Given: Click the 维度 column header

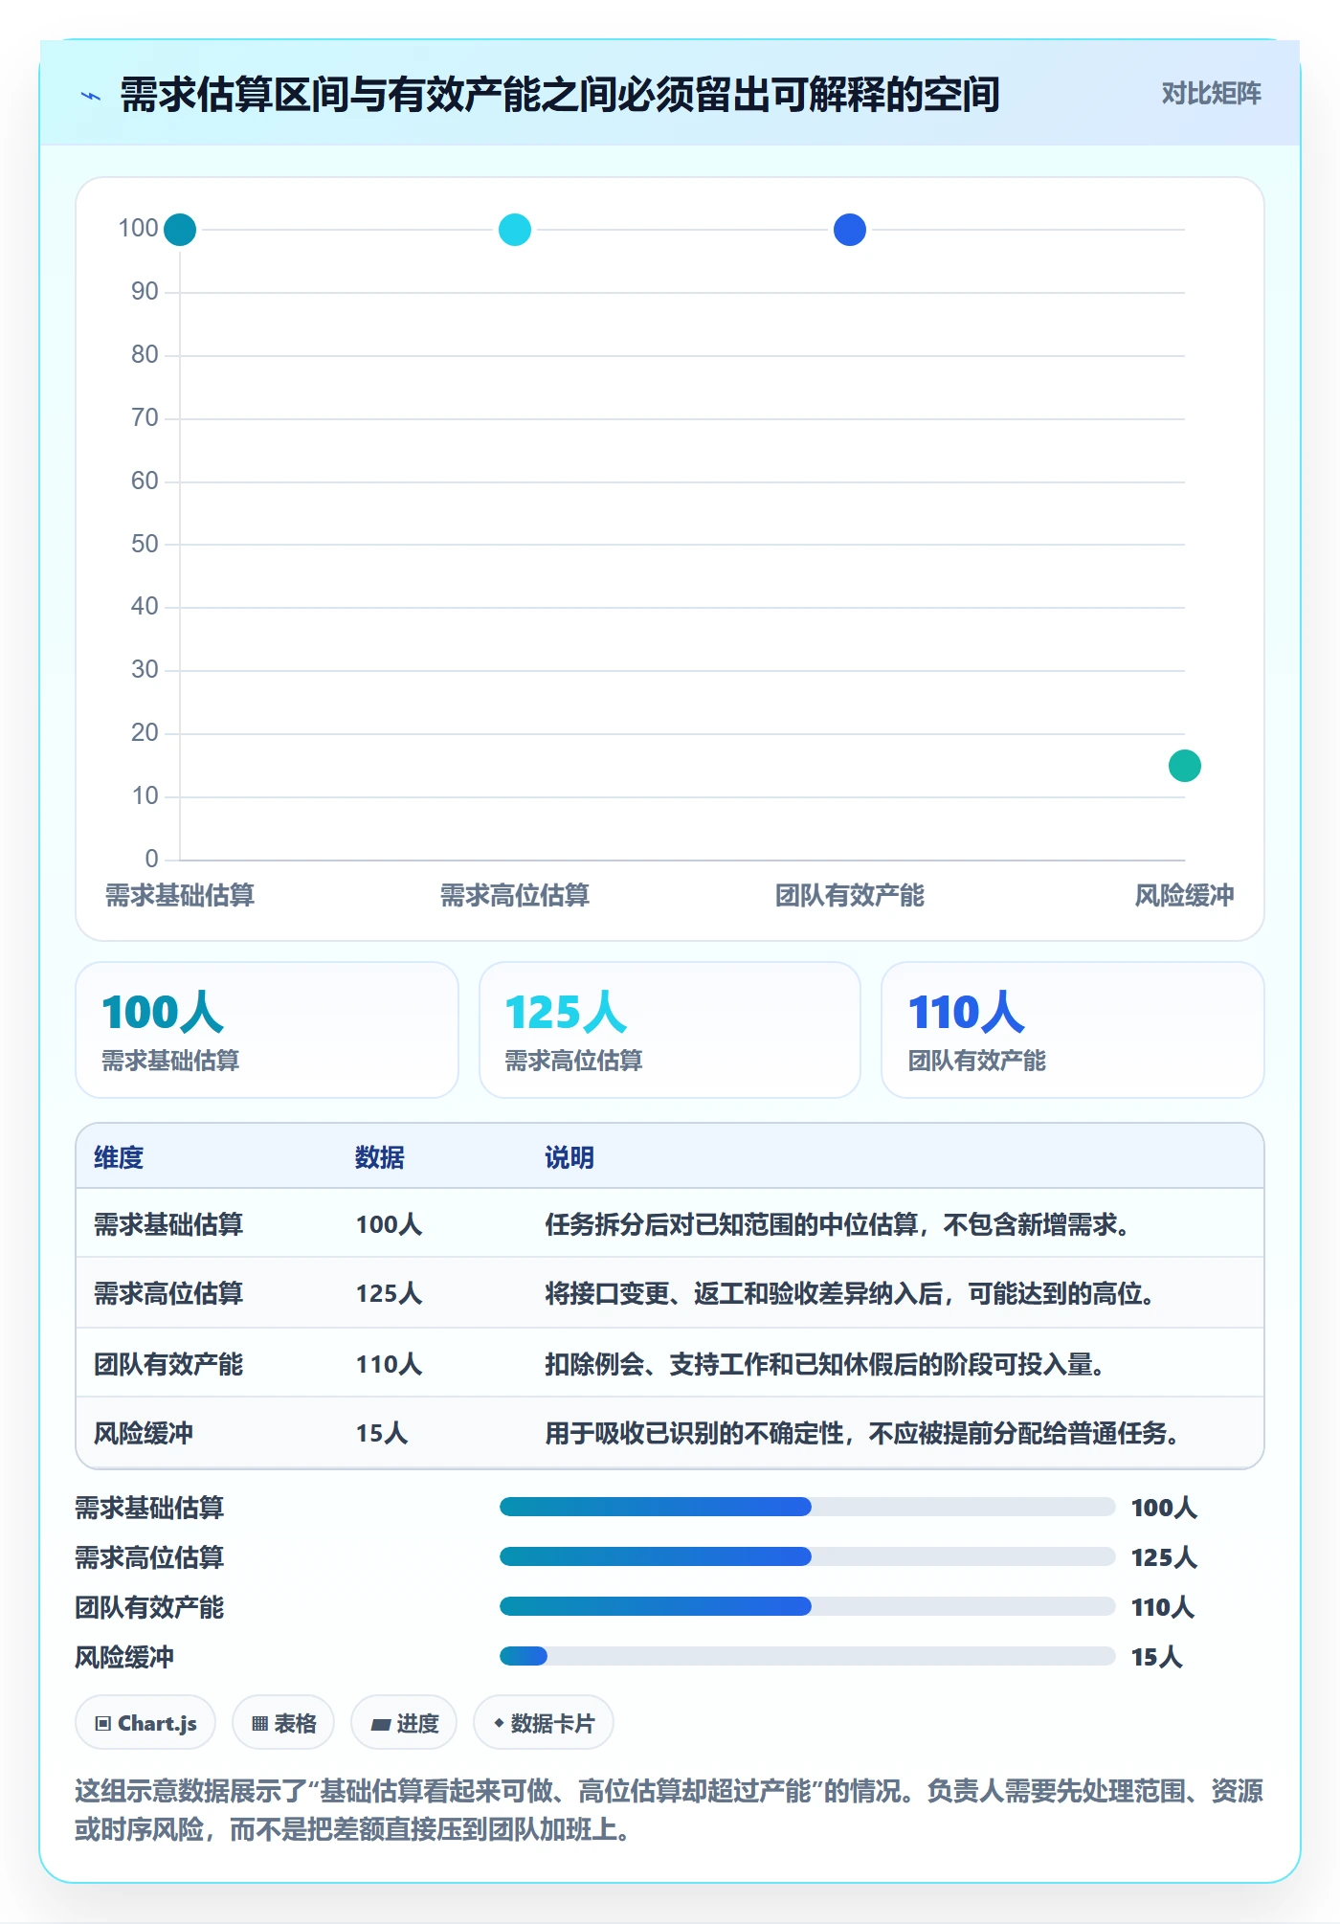Looking at the screenshot, I should [119, 1157].
